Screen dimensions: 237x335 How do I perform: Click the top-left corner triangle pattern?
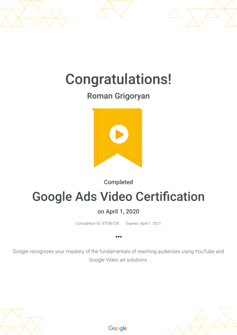click(x=34, y=13)
